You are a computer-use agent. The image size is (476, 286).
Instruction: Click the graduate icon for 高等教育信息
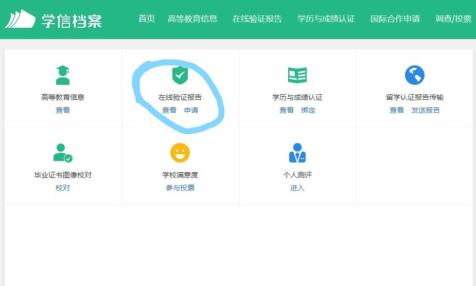tap(63, 75)
